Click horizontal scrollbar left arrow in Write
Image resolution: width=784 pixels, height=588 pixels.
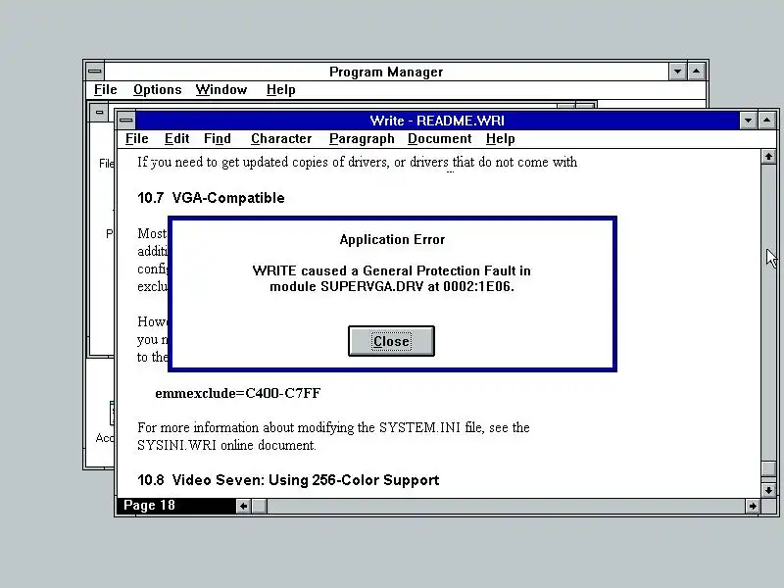[243, 506]
